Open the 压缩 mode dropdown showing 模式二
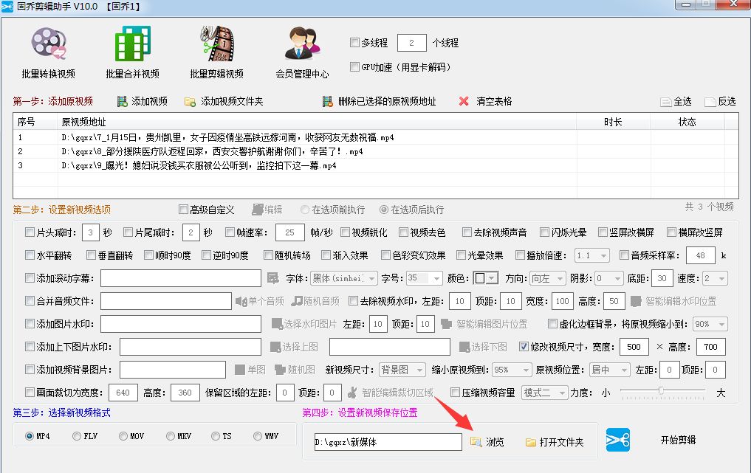751x473 pixels. [545, 393]
